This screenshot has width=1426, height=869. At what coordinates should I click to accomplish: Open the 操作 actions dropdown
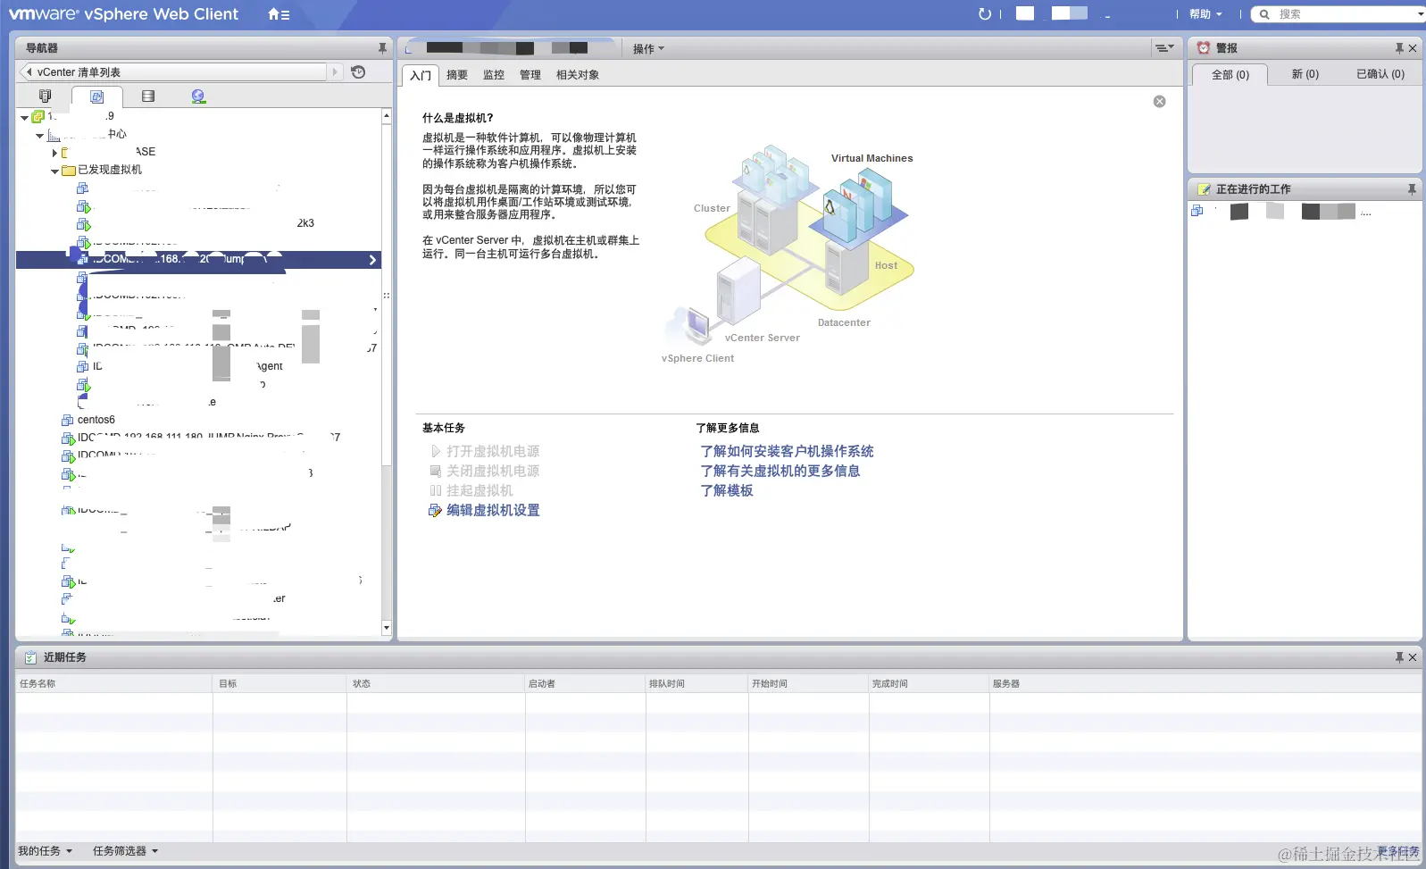648,49
